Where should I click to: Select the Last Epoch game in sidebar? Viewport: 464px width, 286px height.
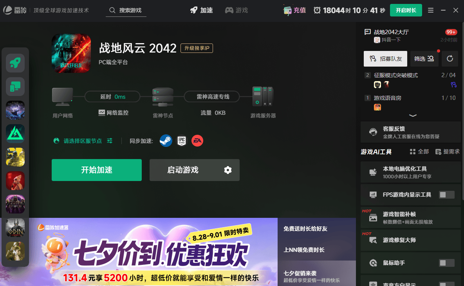[15, 204]
